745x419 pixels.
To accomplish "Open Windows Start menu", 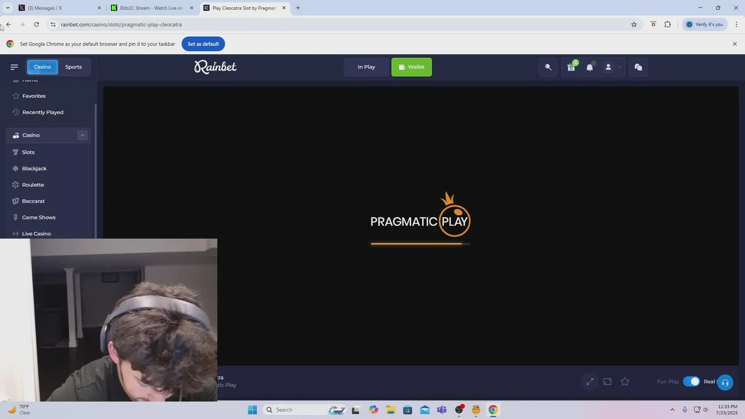I will point(252,410).
